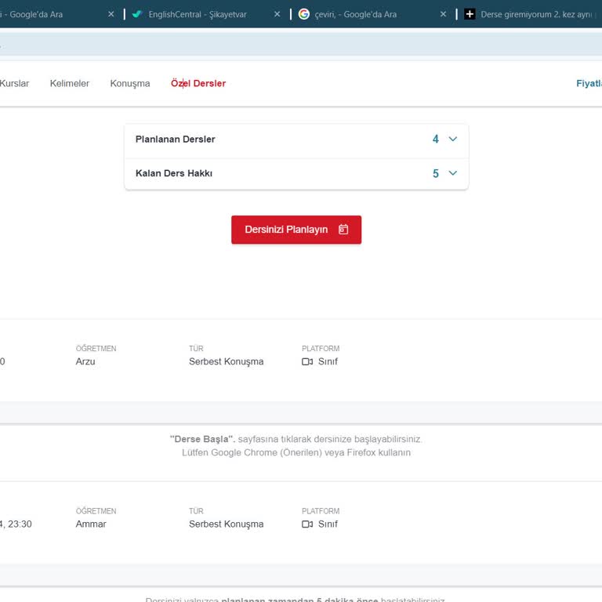Image resolution: width=602 pixels, height=602 pixels.
Task: Expand the Planlanan Dersler chevron
Action: pyautogui.click(x=452, y=139)
